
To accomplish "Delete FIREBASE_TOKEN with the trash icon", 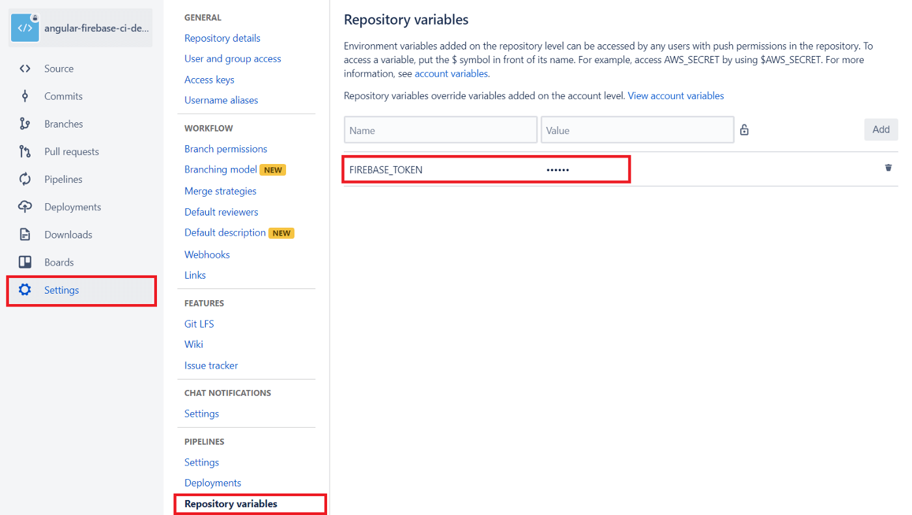I will [x=888, y=168].
